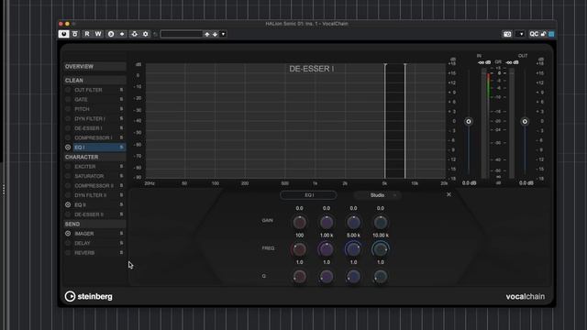The image size is (587, 330).
Task: Solo the IMAGER module with S
Action: tap(121, 234)
